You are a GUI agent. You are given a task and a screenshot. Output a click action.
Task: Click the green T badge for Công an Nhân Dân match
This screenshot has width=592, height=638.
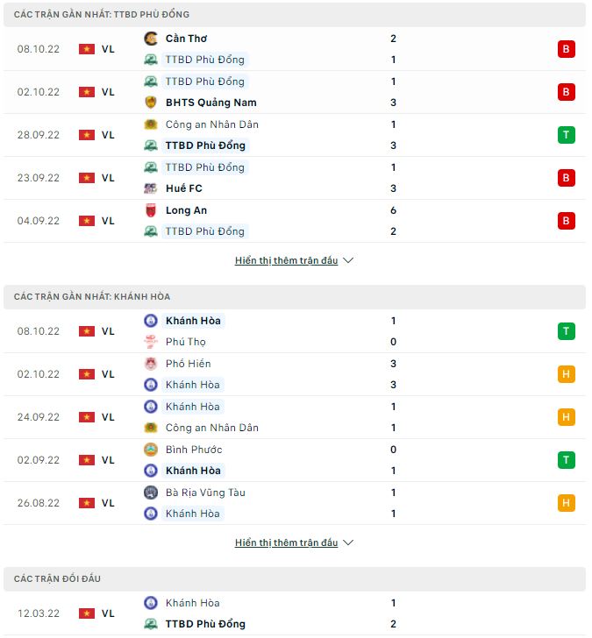pyautogui.click(x=566, y=135)
